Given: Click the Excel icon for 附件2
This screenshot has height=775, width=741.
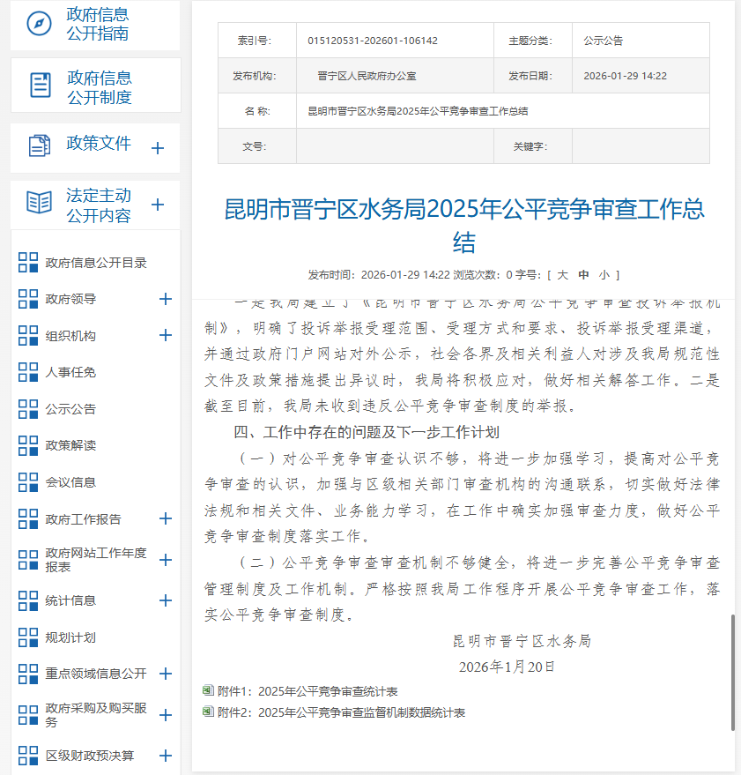Looking at the screenshot, I should [x=208, y=712].
